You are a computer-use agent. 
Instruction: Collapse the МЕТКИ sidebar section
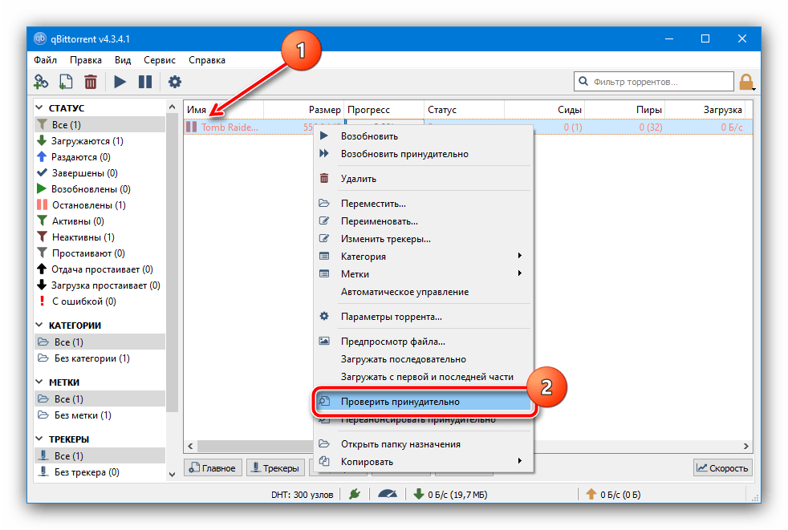tap(39, 382)
